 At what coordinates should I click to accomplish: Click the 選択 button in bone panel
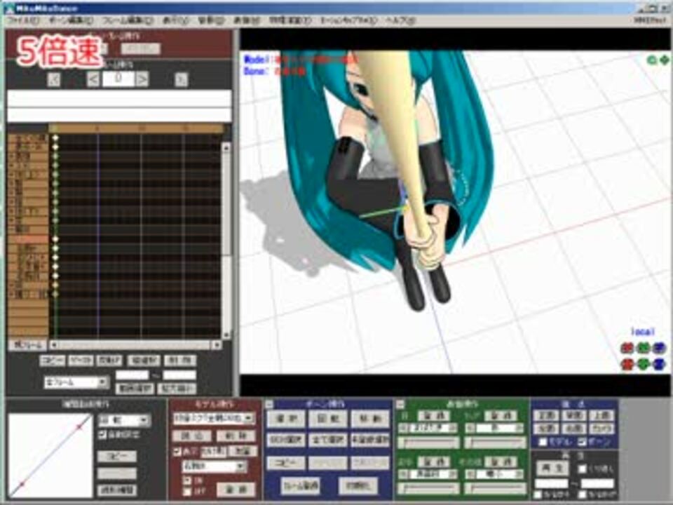click(x=286, y=419)
